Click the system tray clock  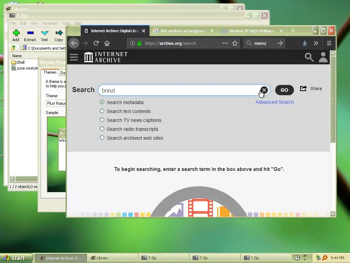point(337,258)
